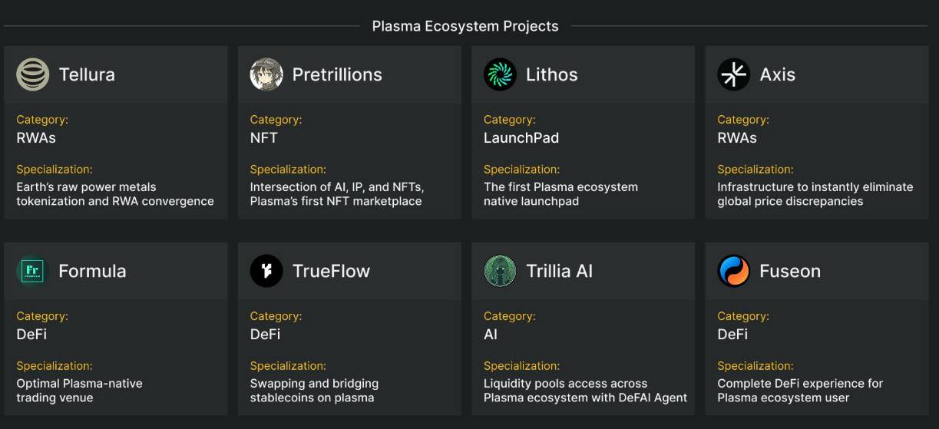Open the Tellura project title
The height and width of the screenshot is (429, 939).
tap(87, 74)
